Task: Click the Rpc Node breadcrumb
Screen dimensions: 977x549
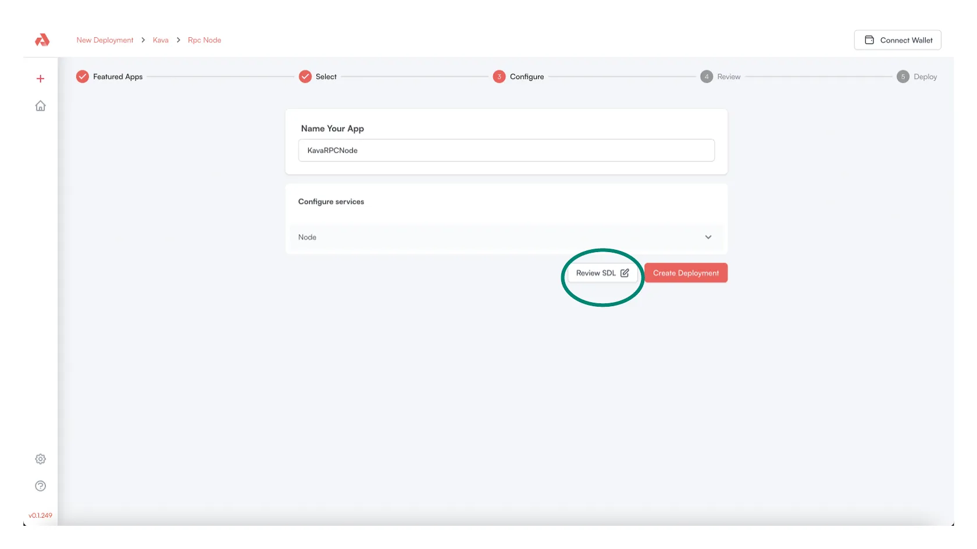Action: [204, 40]
